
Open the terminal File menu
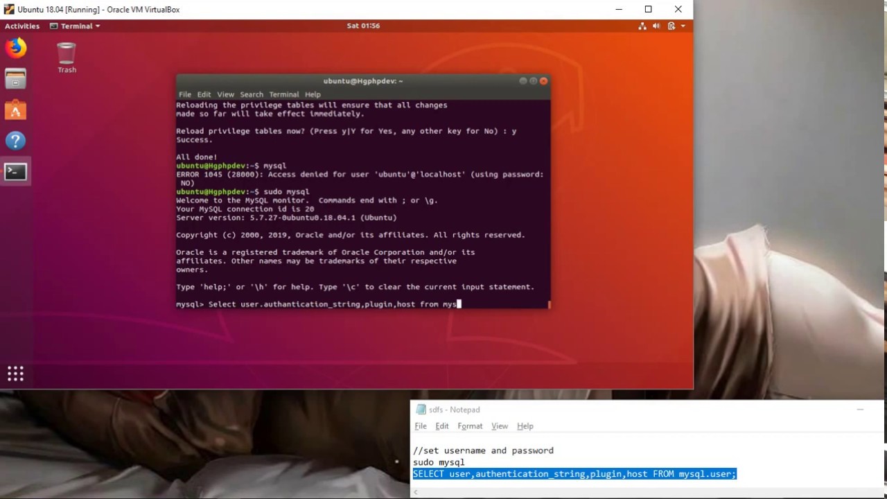pos(185,94)
